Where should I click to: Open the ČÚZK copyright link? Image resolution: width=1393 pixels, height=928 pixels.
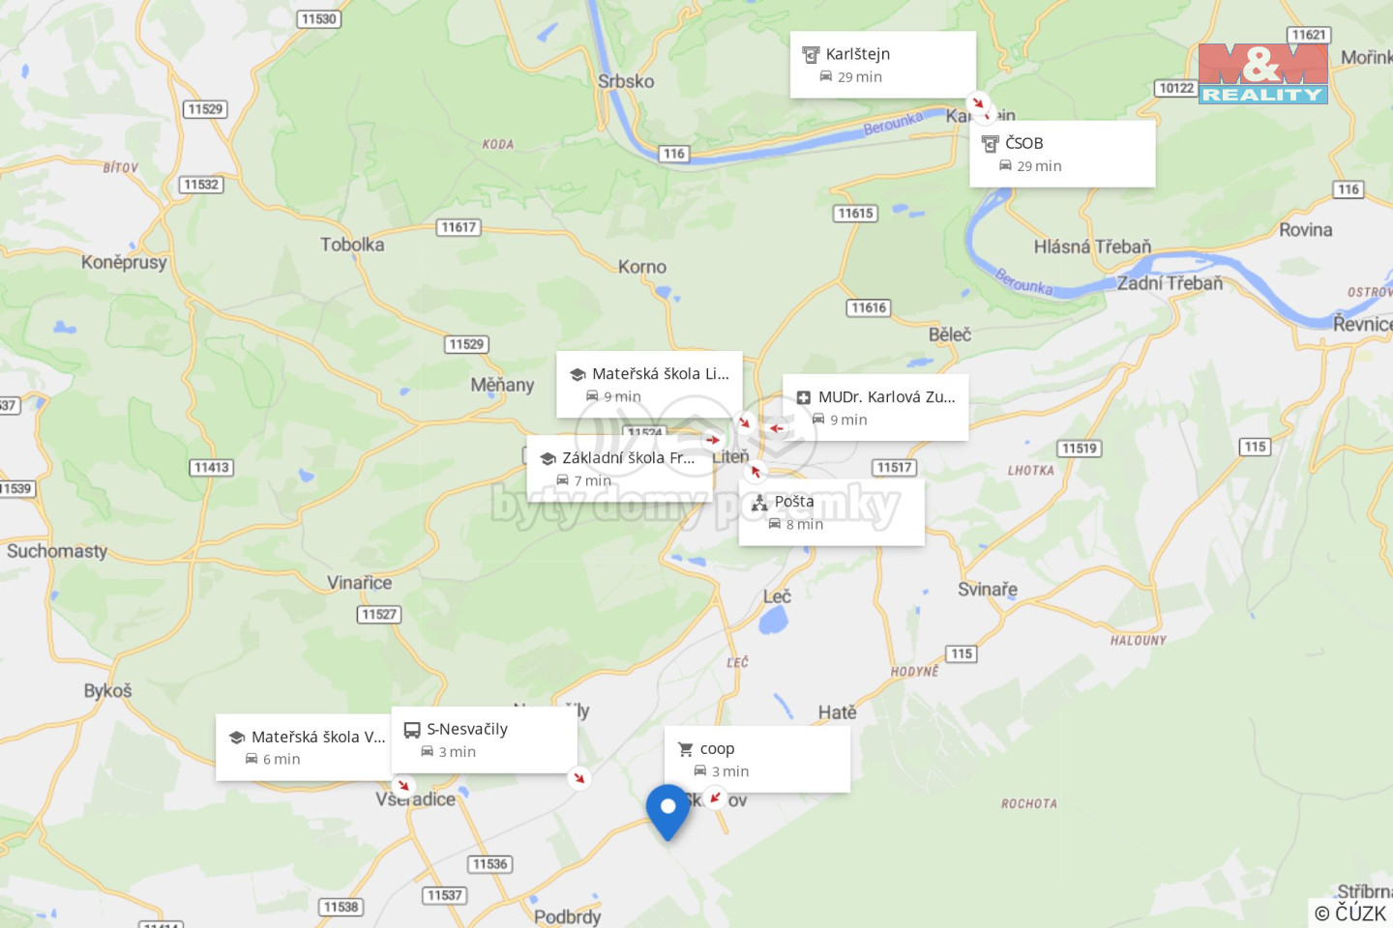pos(1350,913)
